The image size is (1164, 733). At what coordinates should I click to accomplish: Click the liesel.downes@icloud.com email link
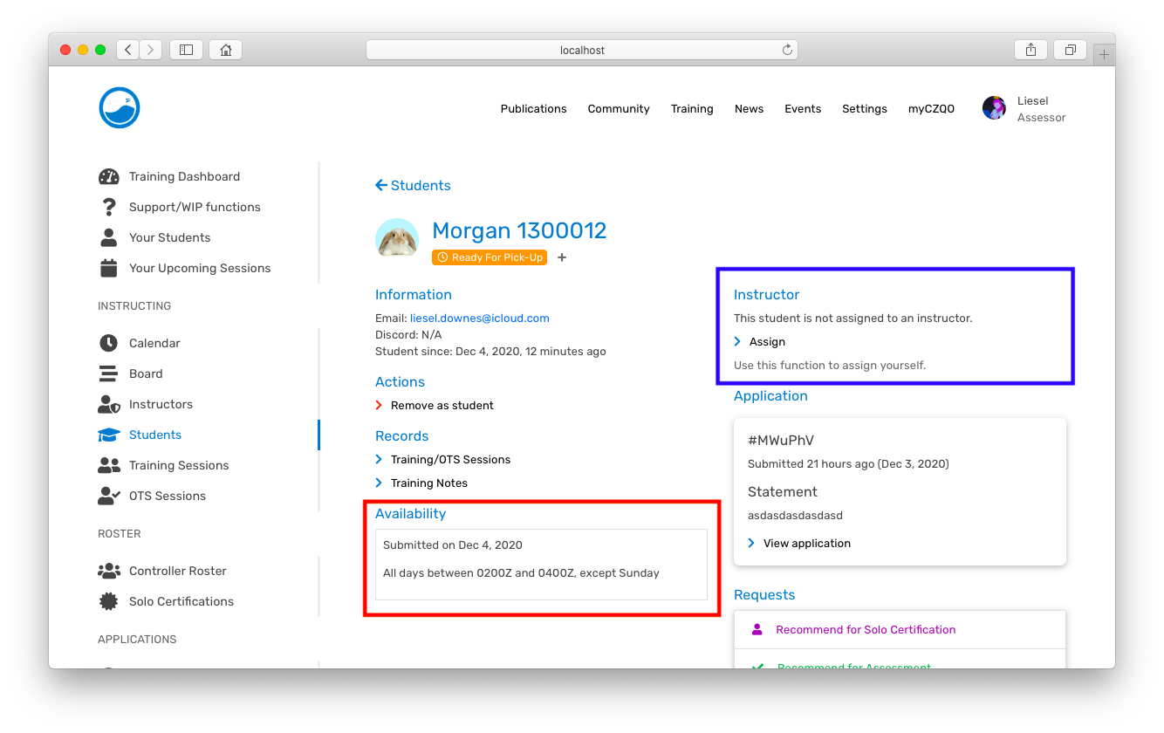pos(480,319)
